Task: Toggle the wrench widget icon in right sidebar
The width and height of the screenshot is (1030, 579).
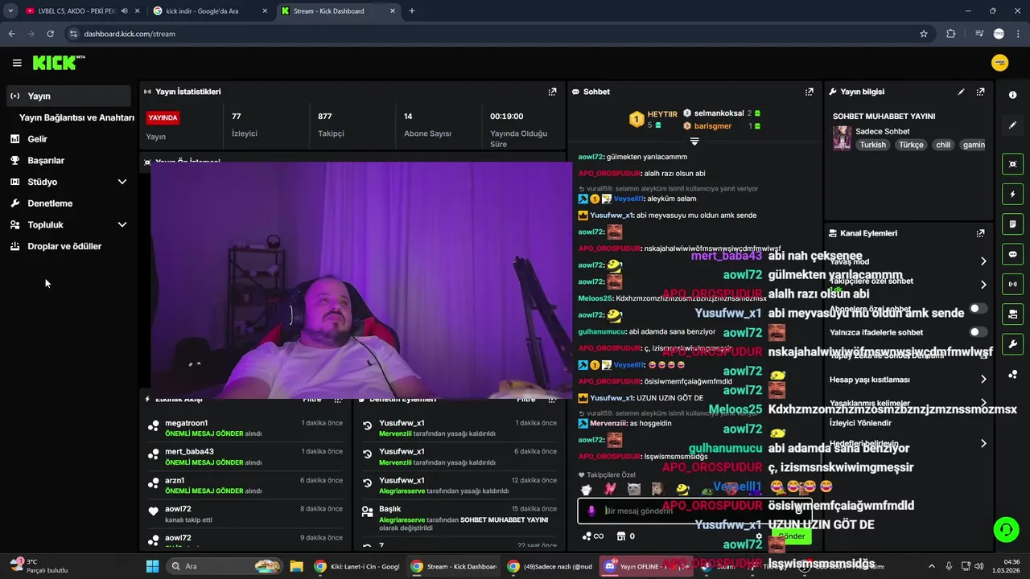Action: pos(1012,344)
